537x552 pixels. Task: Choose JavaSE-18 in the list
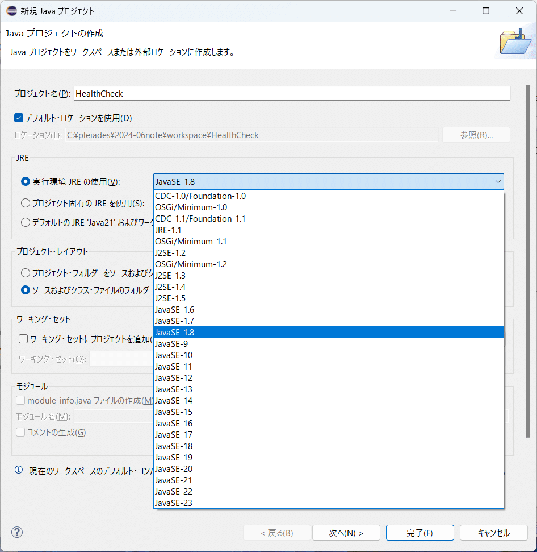tap(328, 446)
